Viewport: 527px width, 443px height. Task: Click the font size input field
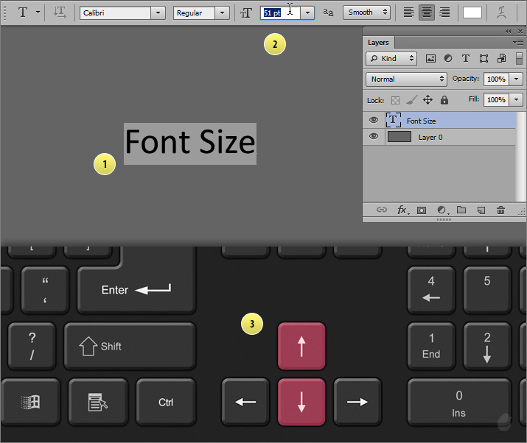(279, 13)
